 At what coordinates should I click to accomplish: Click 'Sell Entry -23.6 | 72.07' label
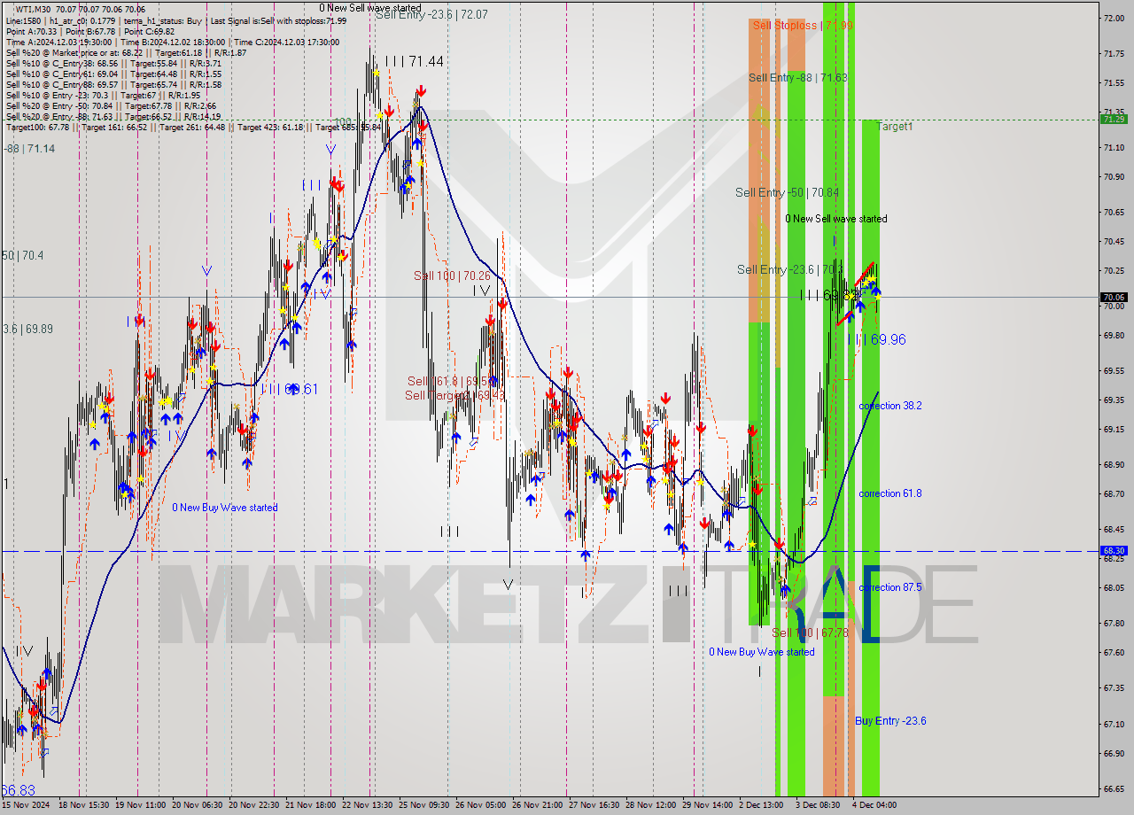[431, 15]
